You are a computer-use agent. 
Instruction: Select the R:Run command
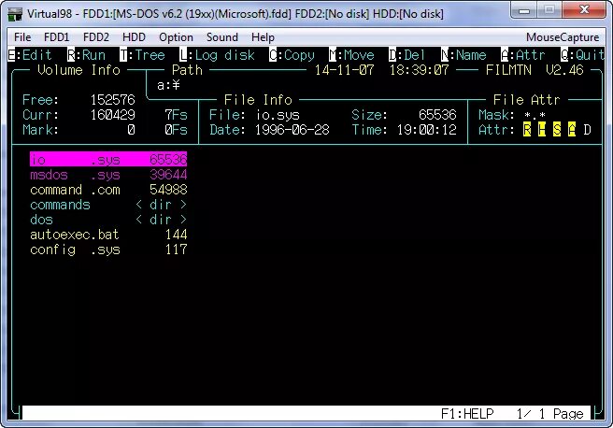coord(86,55)
